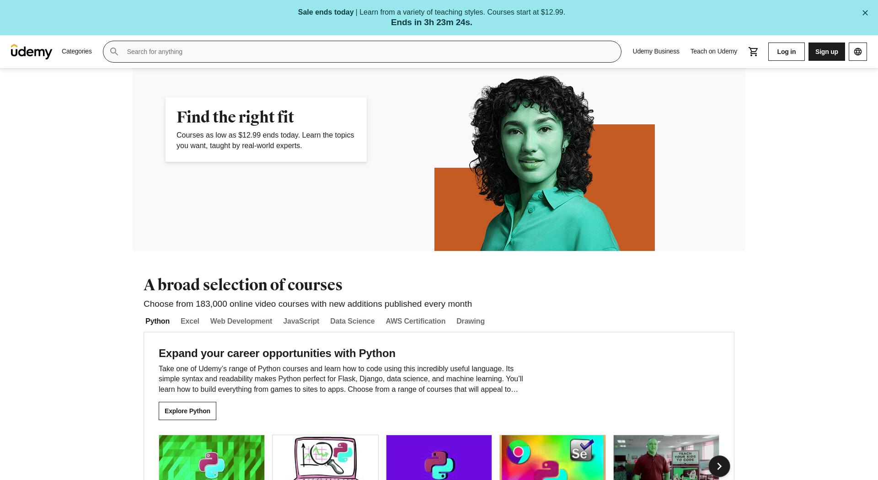Open the green Python course thumbnail

212,458
